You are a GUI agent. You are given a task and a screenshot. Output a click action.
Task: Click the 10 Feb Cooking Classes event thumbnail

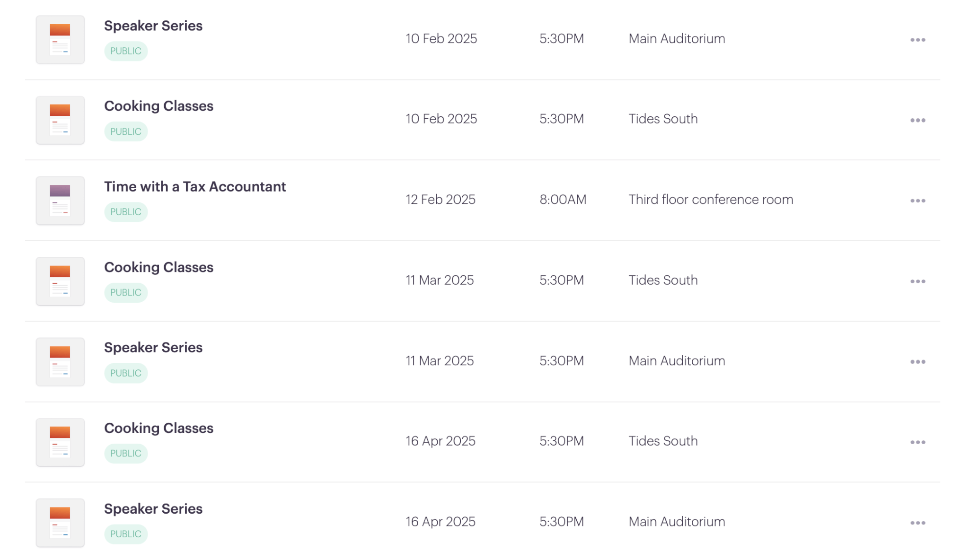(60, 120)
